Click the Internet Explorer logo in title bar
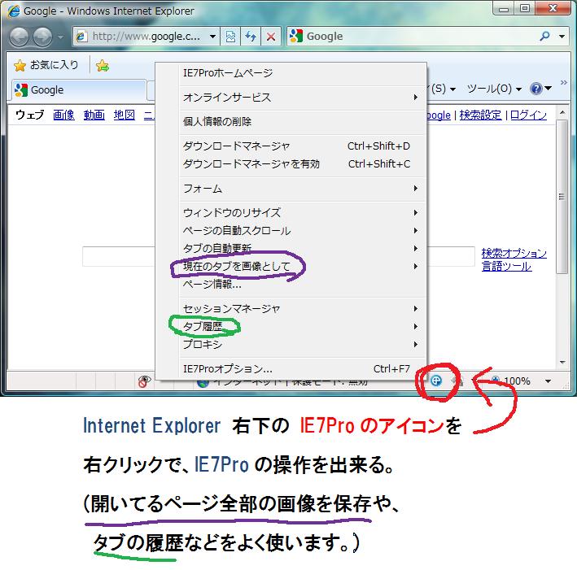Screen dimensions: 577x570 pos(13,11)
